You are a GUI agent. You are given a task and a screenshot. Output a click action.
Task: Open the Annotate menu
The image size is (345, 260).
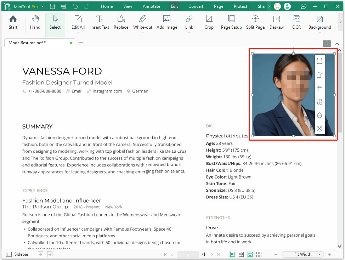pyautogui.click(x=152, y=6)
